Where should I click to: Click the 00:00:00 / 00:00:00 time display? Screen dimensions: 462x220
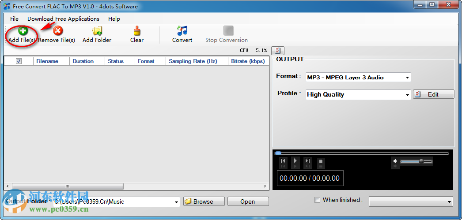[310, 178]
